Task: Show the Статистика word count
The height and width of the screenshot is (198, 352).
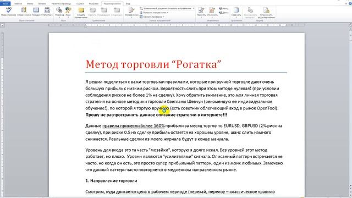Action: click(x=47, y=12)
